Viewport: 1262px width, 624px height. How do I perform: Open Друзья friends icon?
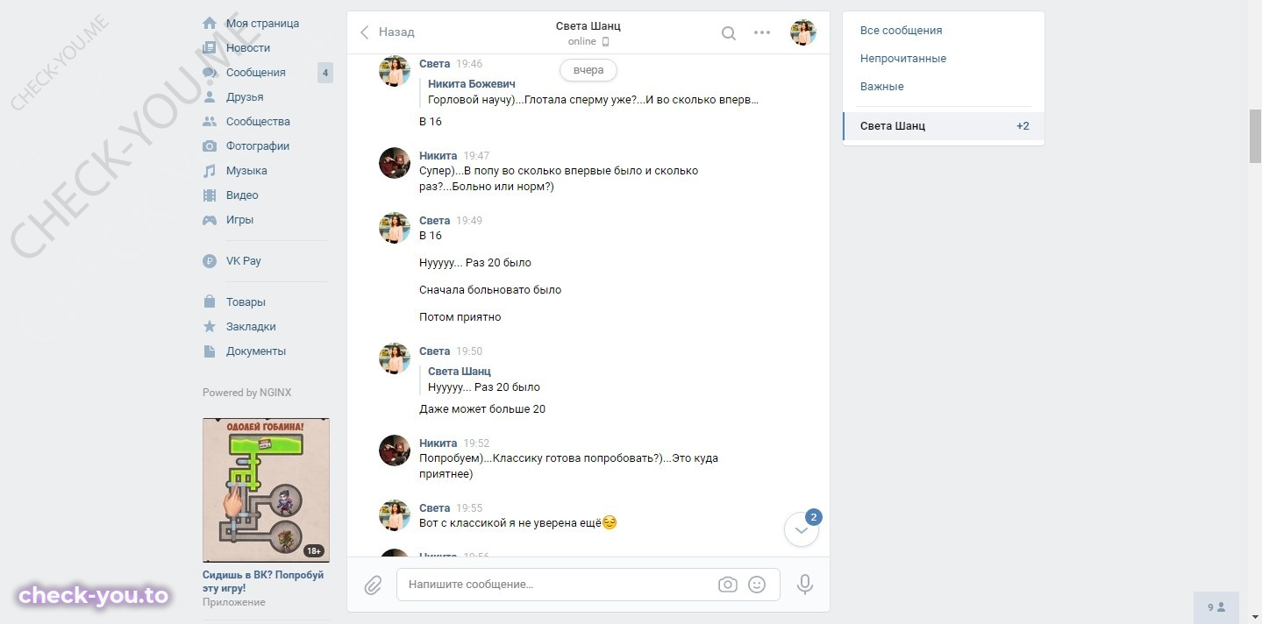210,97
